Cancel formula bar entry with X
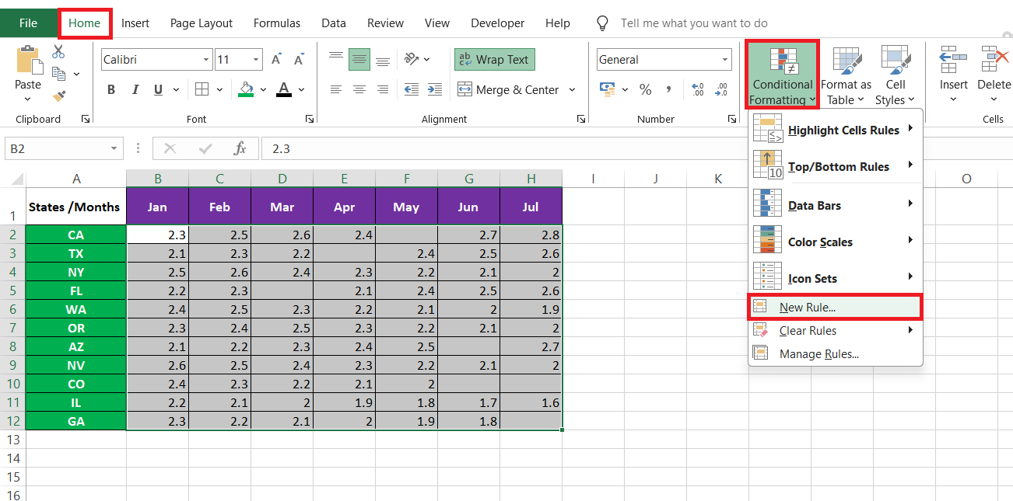Screen dimensions: 1013x501 point(170,148)
